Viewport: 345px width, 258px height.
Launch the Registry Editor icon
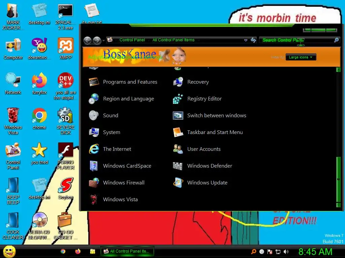coord(178,99)
